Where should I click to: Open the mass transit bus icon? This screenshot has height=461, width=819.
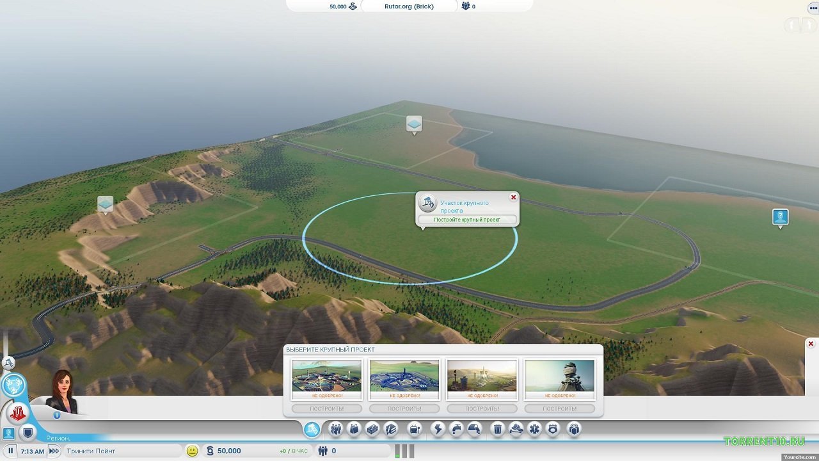pyautogui.click(x=415, y=429)
